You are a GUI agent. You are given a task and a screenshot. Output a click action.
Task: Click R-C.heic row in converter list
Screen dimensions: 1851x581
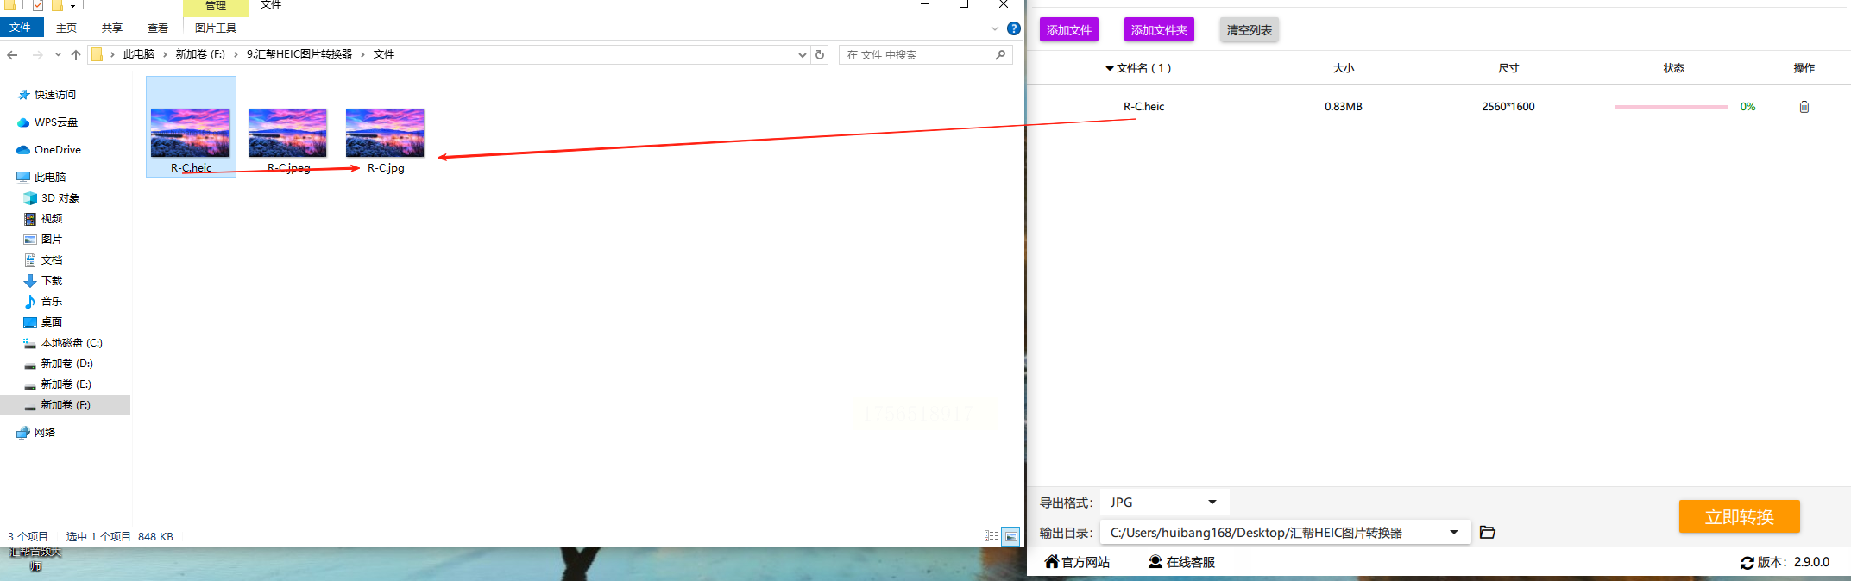[1439, 107]
